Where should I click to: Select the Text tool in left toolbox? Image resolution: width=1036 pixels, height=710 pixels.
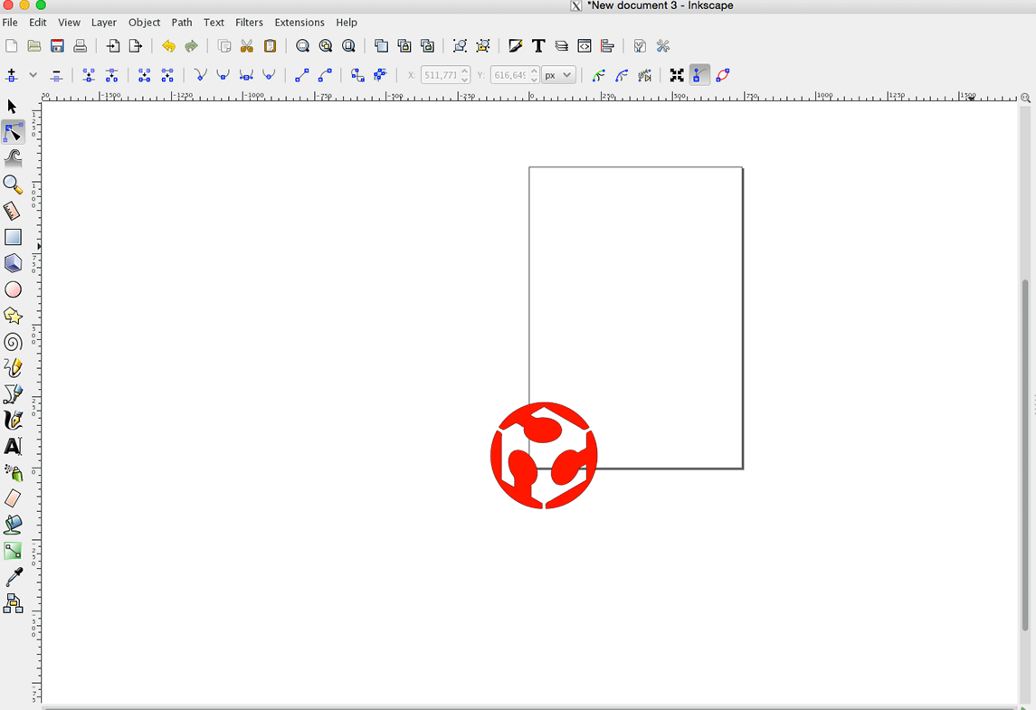[x=13, y=447]
